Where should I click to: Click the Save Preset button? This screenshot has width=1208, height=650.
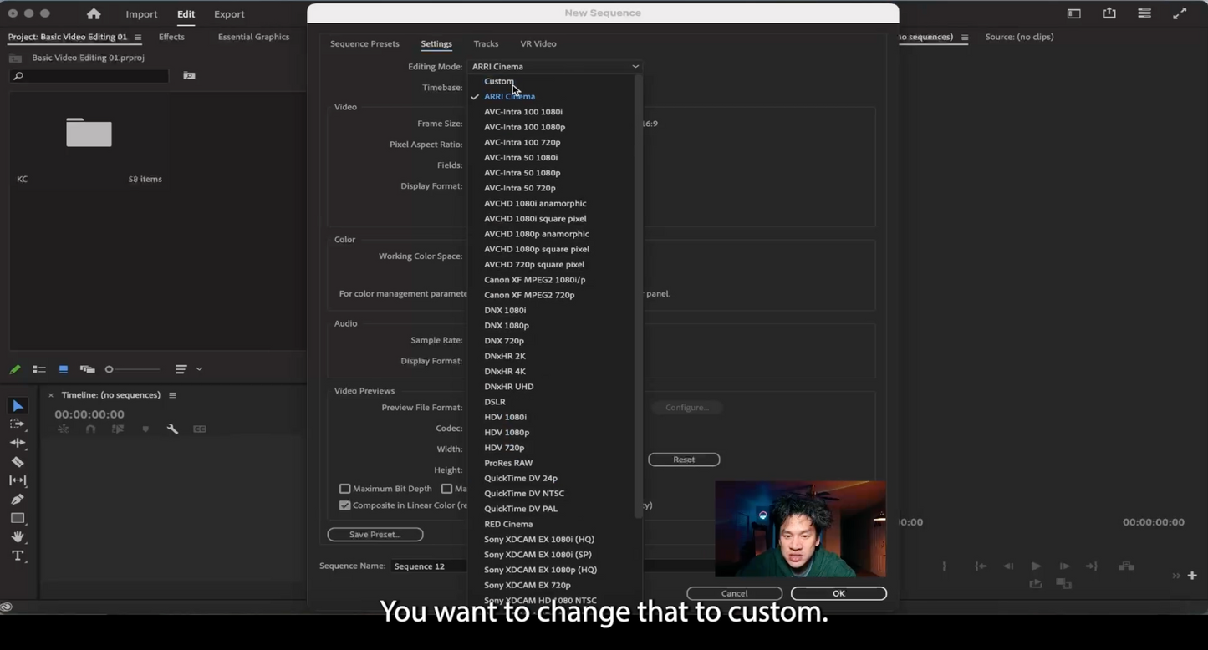coord(375,535)
